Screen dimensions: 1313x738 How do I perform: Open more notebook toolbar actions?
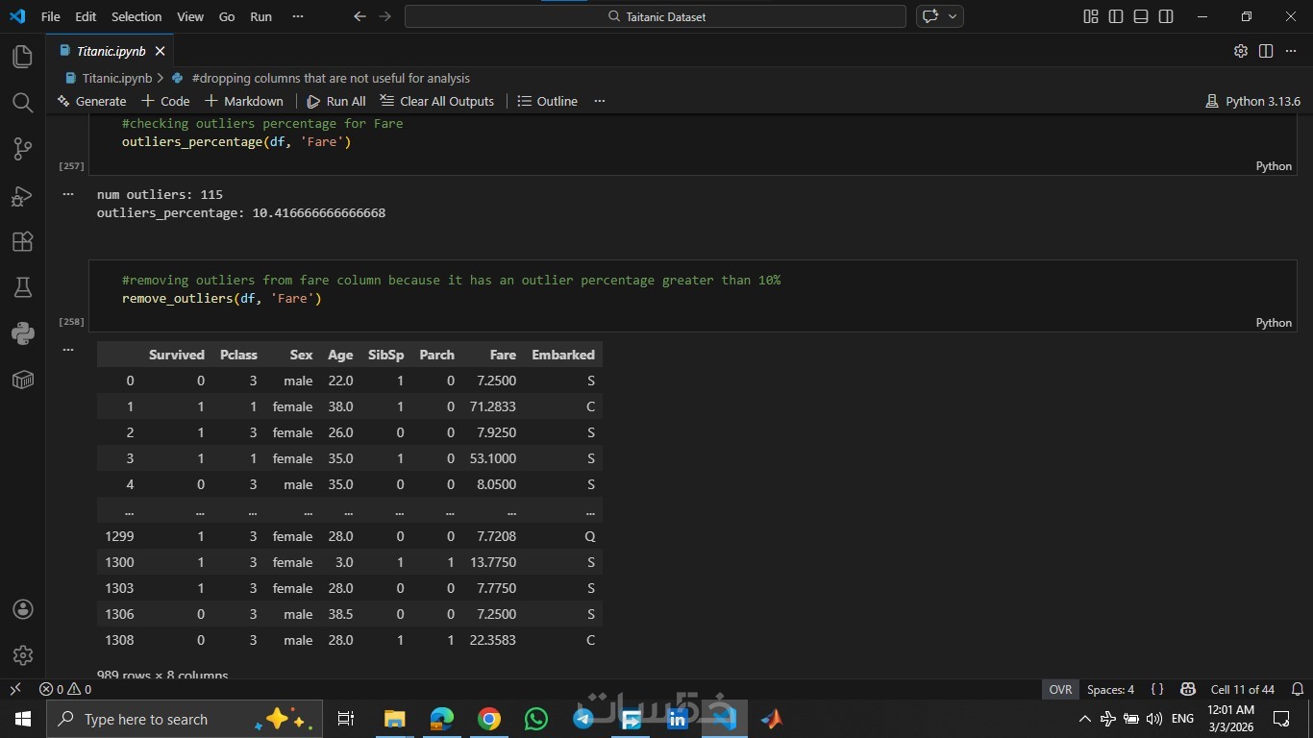coord(600,101)
